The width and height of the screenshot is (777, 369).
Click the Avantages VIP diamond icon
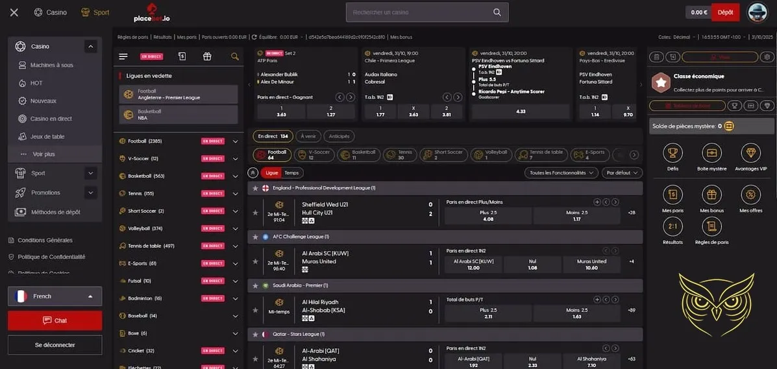(x=750, y=154)
